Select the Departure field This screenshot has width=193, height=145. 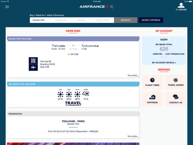(x=60, y=20)
